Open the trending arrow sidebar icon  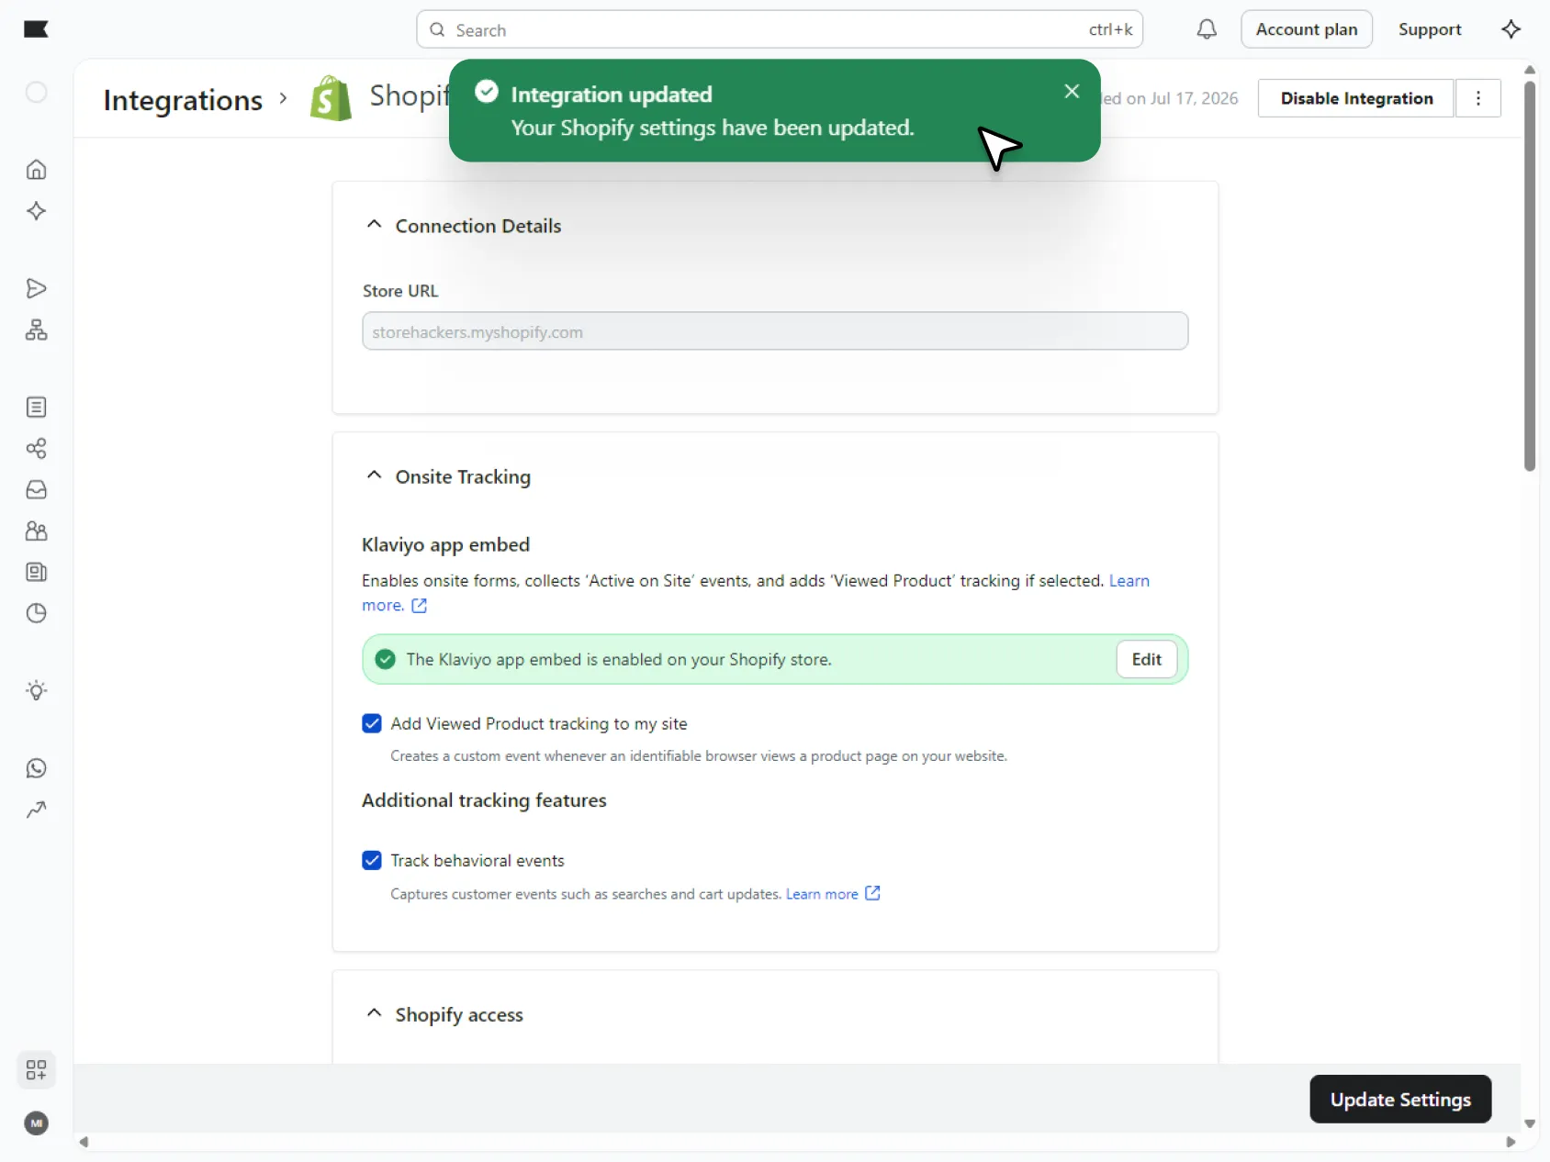[x=36, y=810]
